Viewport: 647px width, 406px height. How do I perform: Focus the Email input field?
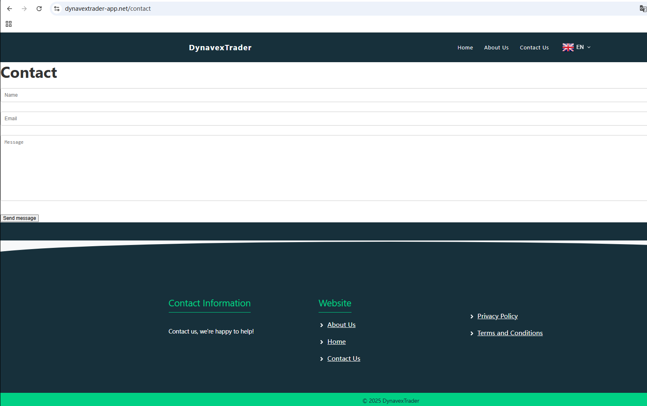(323, 119)
